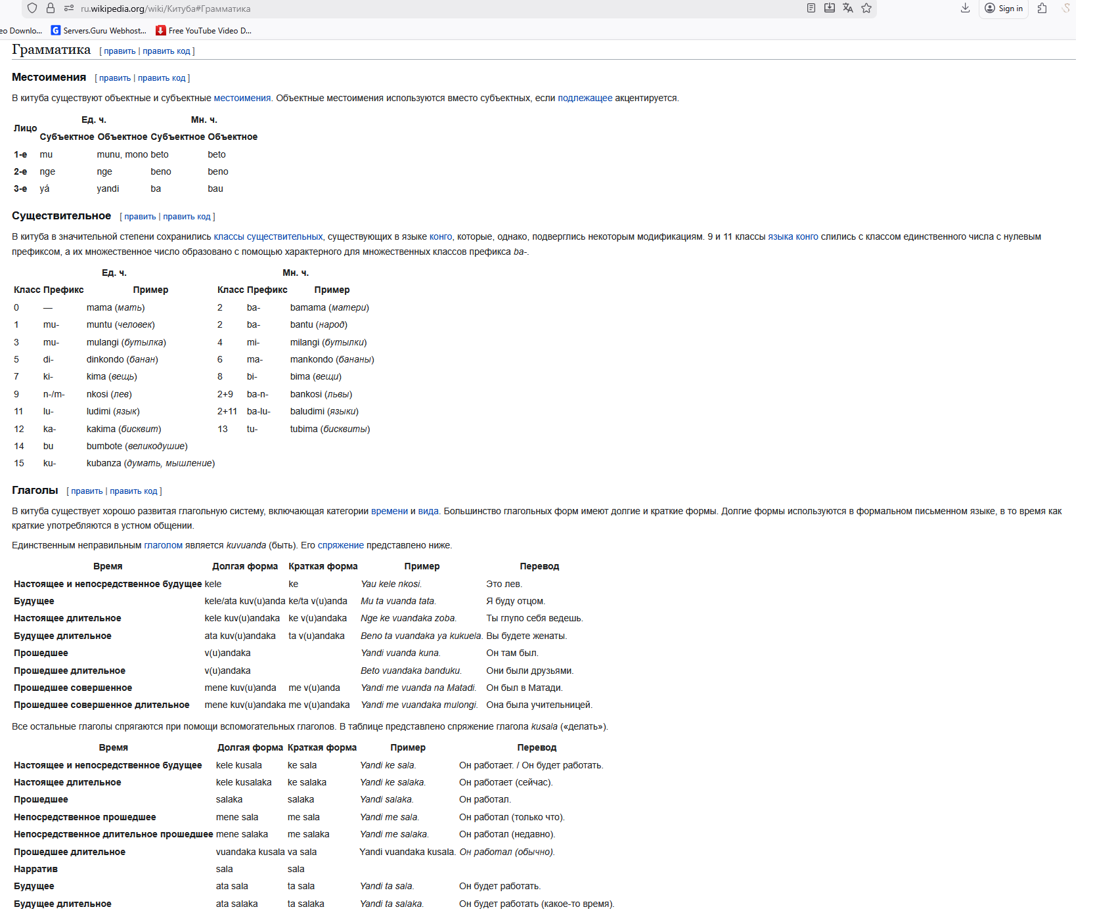Click the Sign in account button

point(1004,9)
